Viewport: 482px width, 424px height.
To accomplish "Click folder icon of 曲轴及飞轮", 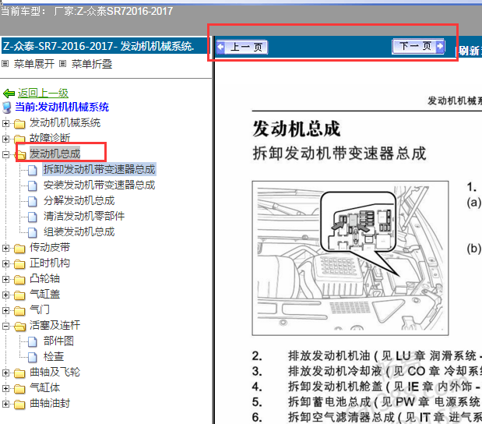I will tap(19, 373).
